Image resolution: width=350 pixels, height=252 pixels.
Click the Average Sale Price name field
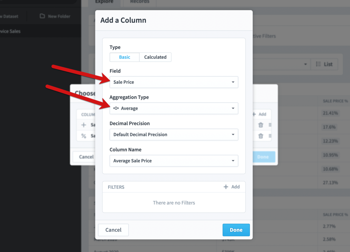(170, 161)
